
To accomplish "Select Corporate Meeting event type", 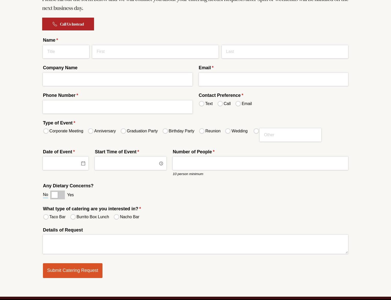I will [x=46, y=131].
